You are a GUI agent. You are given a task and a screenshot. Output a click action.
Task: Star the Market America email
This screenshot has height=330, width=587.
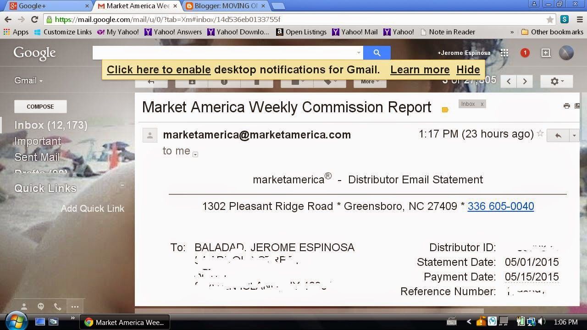tap(540, 133)
